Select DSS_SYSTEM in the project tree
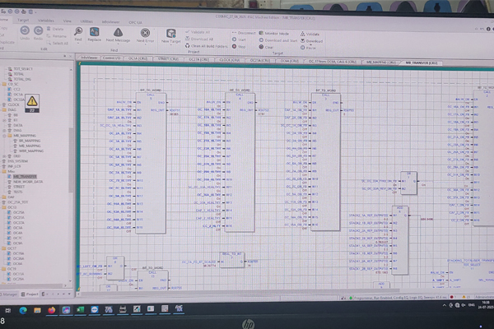 coord(17,161)
